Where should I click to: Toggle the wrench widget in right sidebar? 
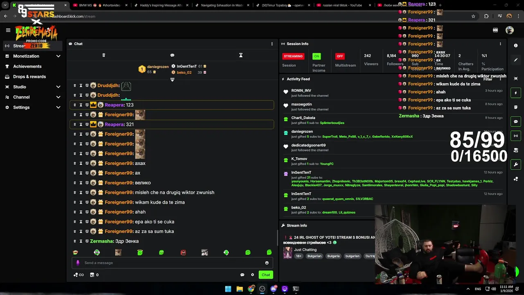coord(516,164)
